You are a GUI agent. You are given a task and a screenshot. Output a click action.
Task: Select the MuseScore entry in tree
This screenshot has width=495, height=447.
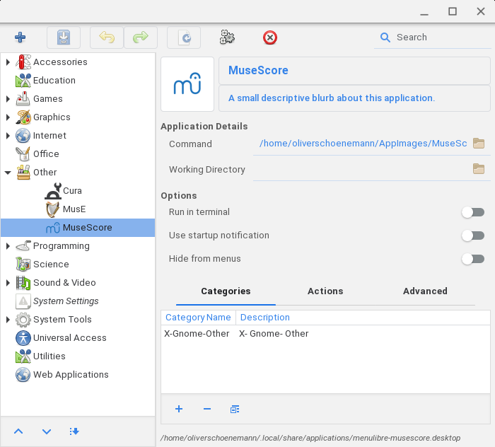tap(78, 228)
